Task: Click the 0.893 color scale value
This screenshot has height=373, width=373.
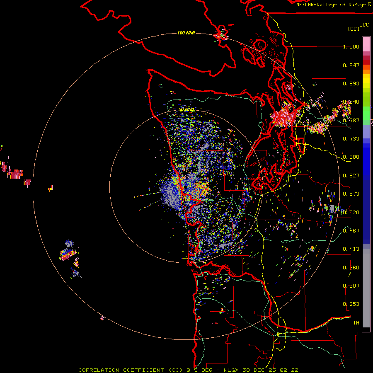Action: coord(351,83)
